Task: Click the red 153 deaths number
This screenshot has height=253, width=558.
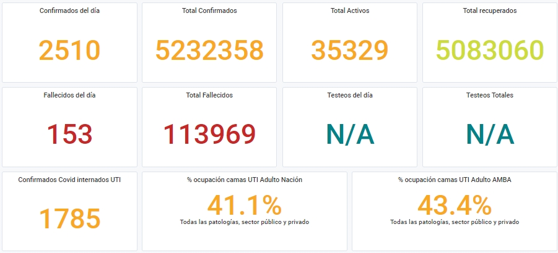Action: click(69, 135)
